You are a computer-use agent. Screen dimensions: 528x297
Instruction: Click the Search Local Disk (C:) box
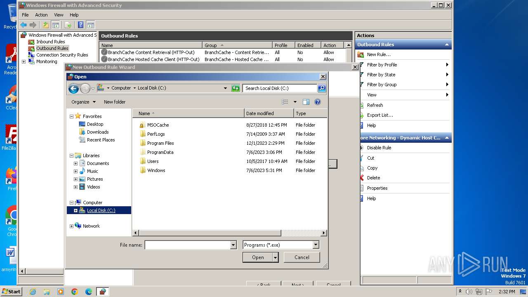(280, 88)
